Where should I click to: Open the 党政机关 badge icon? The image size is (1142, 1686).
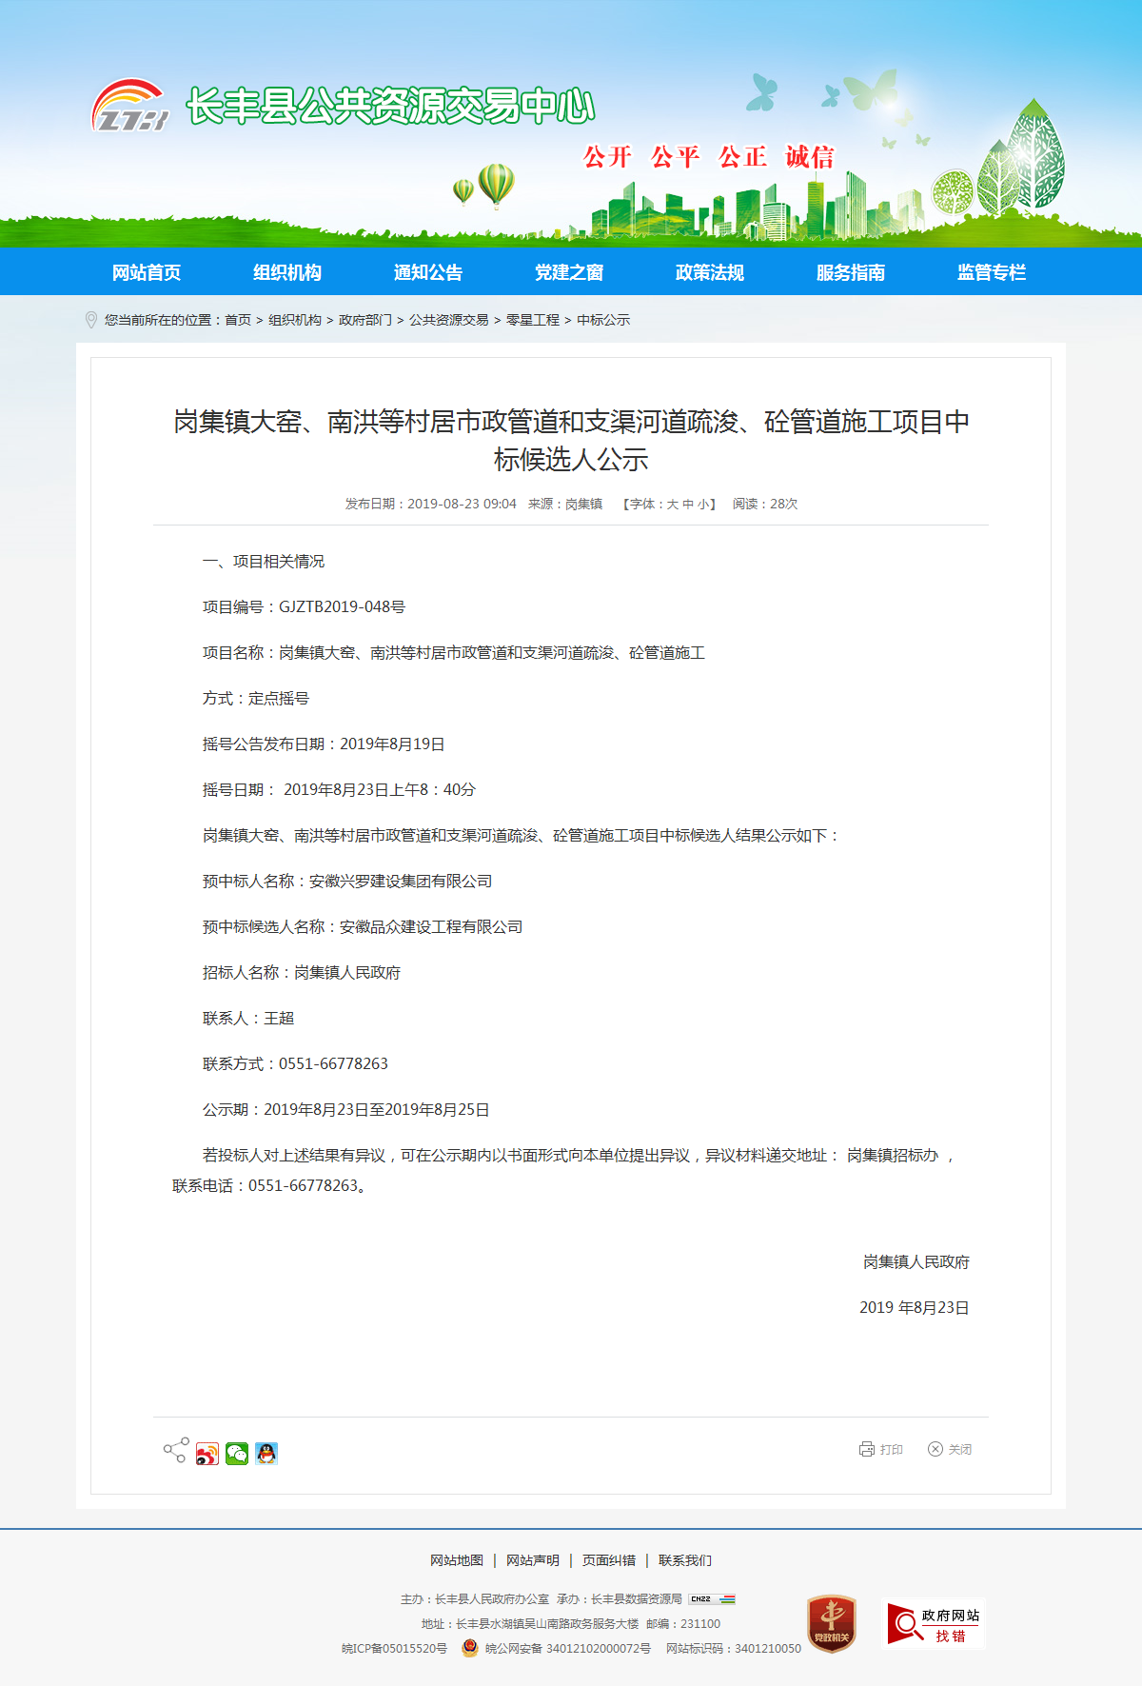pos(832,1623)
